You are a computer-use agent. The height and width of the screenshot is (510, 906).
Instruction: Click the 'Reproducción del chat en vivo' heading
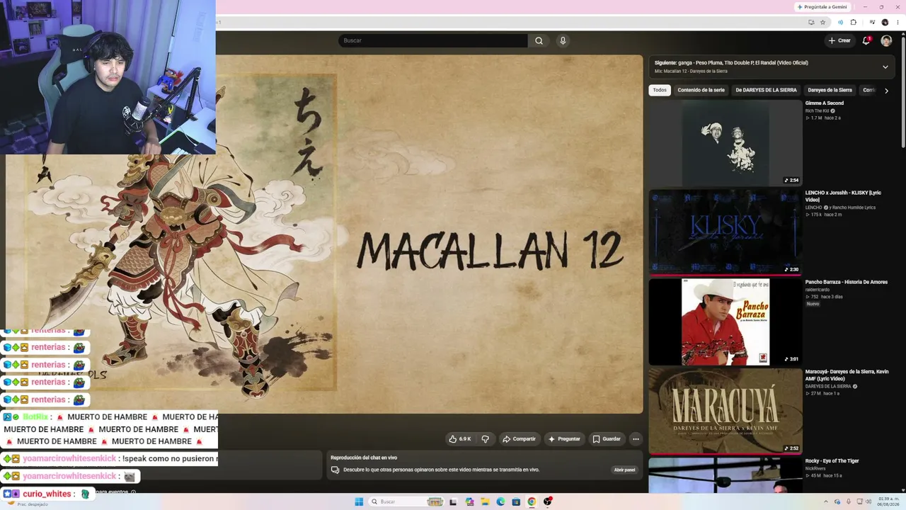364,458
